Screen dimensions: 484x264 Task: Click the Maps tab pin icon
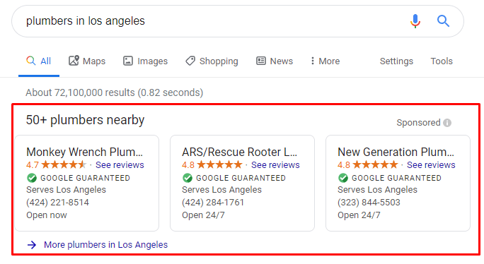pyautogui.click(x=74, y=61)
